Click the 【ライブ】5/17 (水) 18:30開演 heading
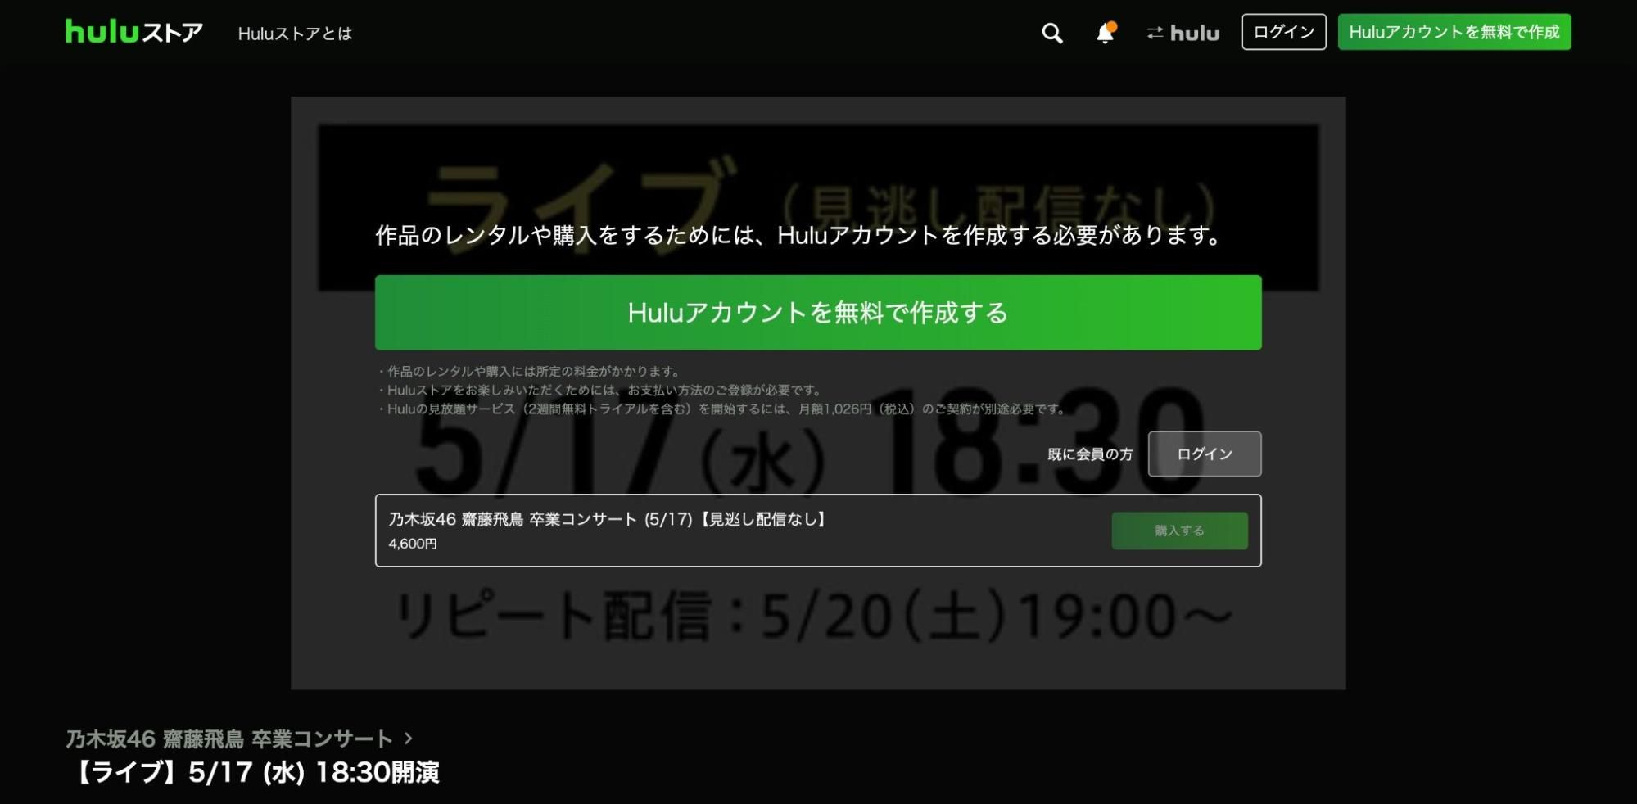The image size is (1637, 804). point(255,772)
